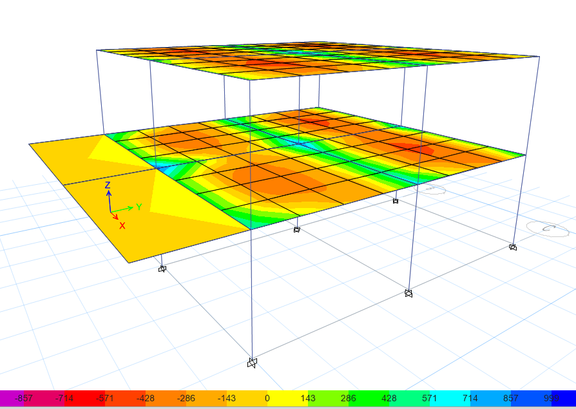
Task: Click the 999 maximum legend value
Action: click(x=552, y=398)
